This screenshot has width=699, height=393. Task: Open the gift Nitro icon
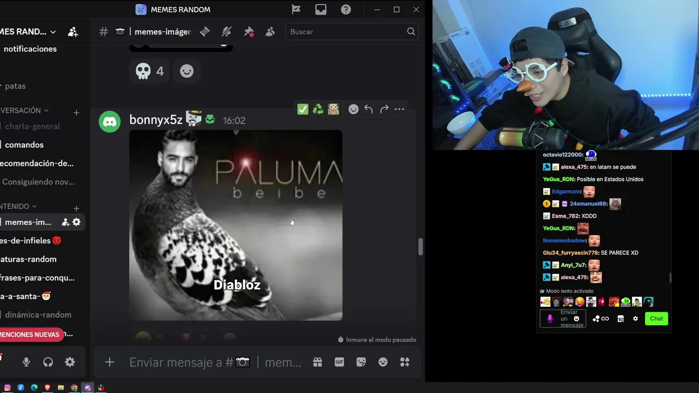click(x=317, y=362)
